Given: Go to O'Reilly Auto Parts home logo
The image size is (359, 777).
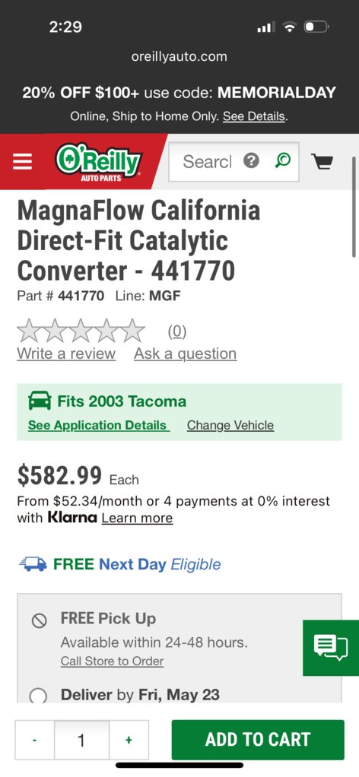Looking at the screenshot, I should click(x=99, y=162).
